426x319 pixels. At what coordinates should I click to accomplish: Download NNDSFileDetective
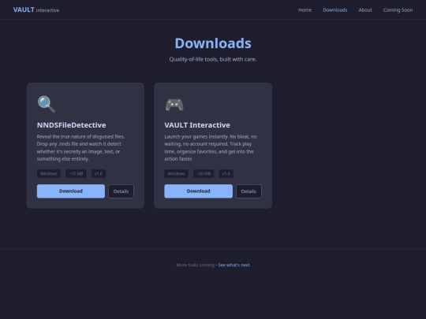point(71,191)
